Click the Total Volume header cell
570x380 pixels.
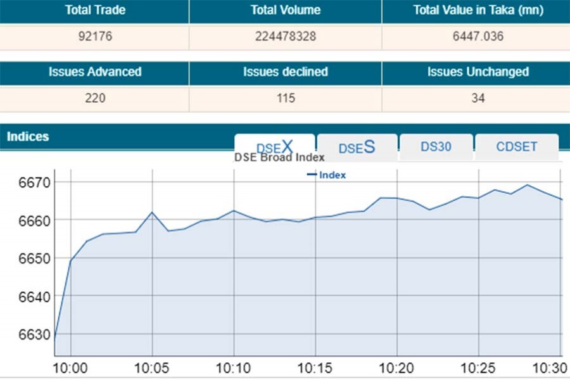tap(285, 11)
